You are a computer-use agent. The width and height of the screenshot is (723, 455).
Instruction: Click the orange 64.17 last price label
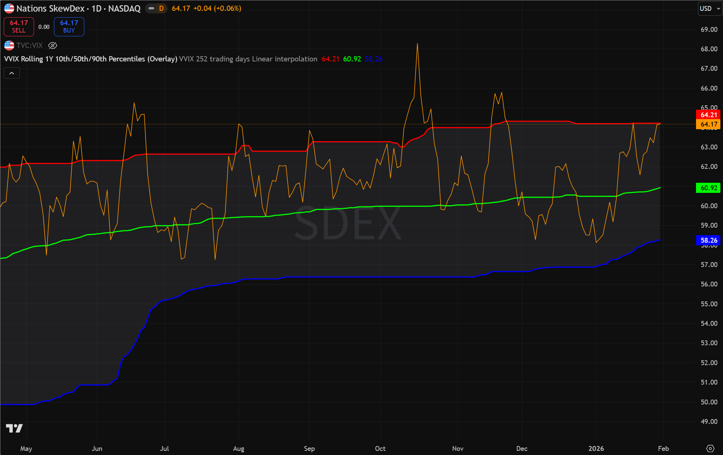[708, 124]
